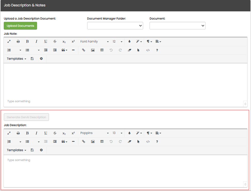251x191 pixels.
Task: Open Templates menu in Job Description editor
Action: pyautogui.click(x=16, y=150)
